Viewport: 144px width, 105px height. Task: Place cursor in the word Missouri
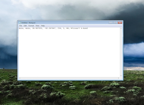pos(75,28)
